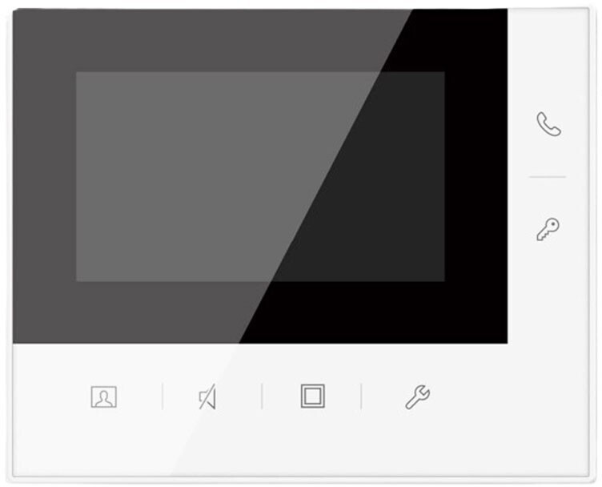The height and width of the screenshot is (487, 602).
Task: Unlock the door using the key button
Action: [x=548, y=229]
